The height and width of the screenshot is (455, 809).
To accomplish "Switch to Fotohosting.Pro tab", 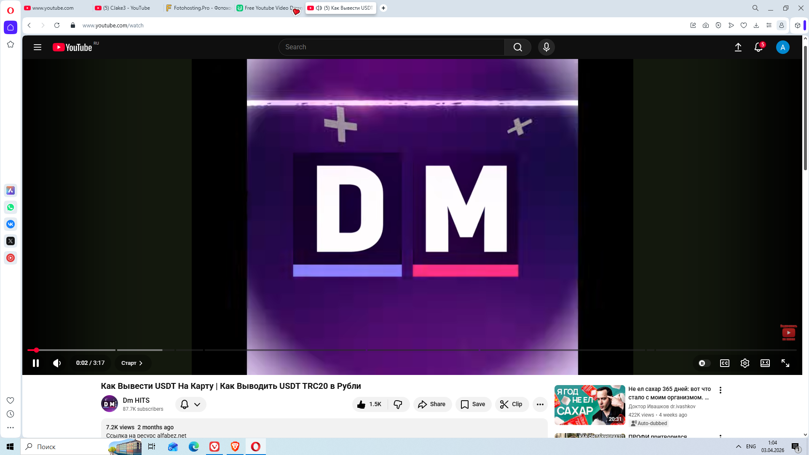I will click(x=199, y=8).
